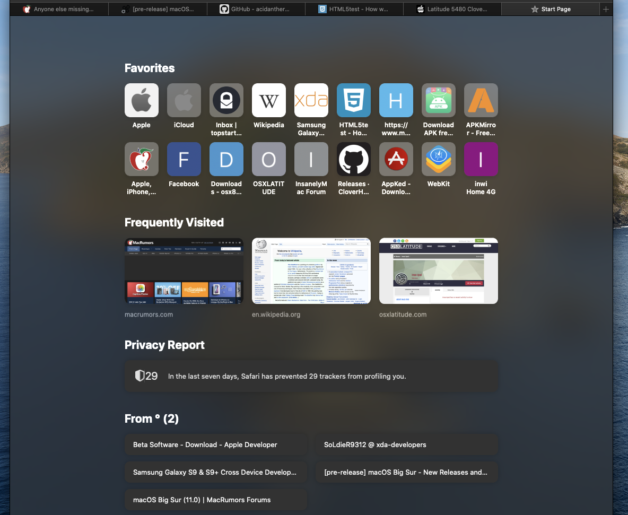The image size is (628, 515).
Task: Open the AppKed favorite icon
Action: pyautogui.click(x=396, y=159)
